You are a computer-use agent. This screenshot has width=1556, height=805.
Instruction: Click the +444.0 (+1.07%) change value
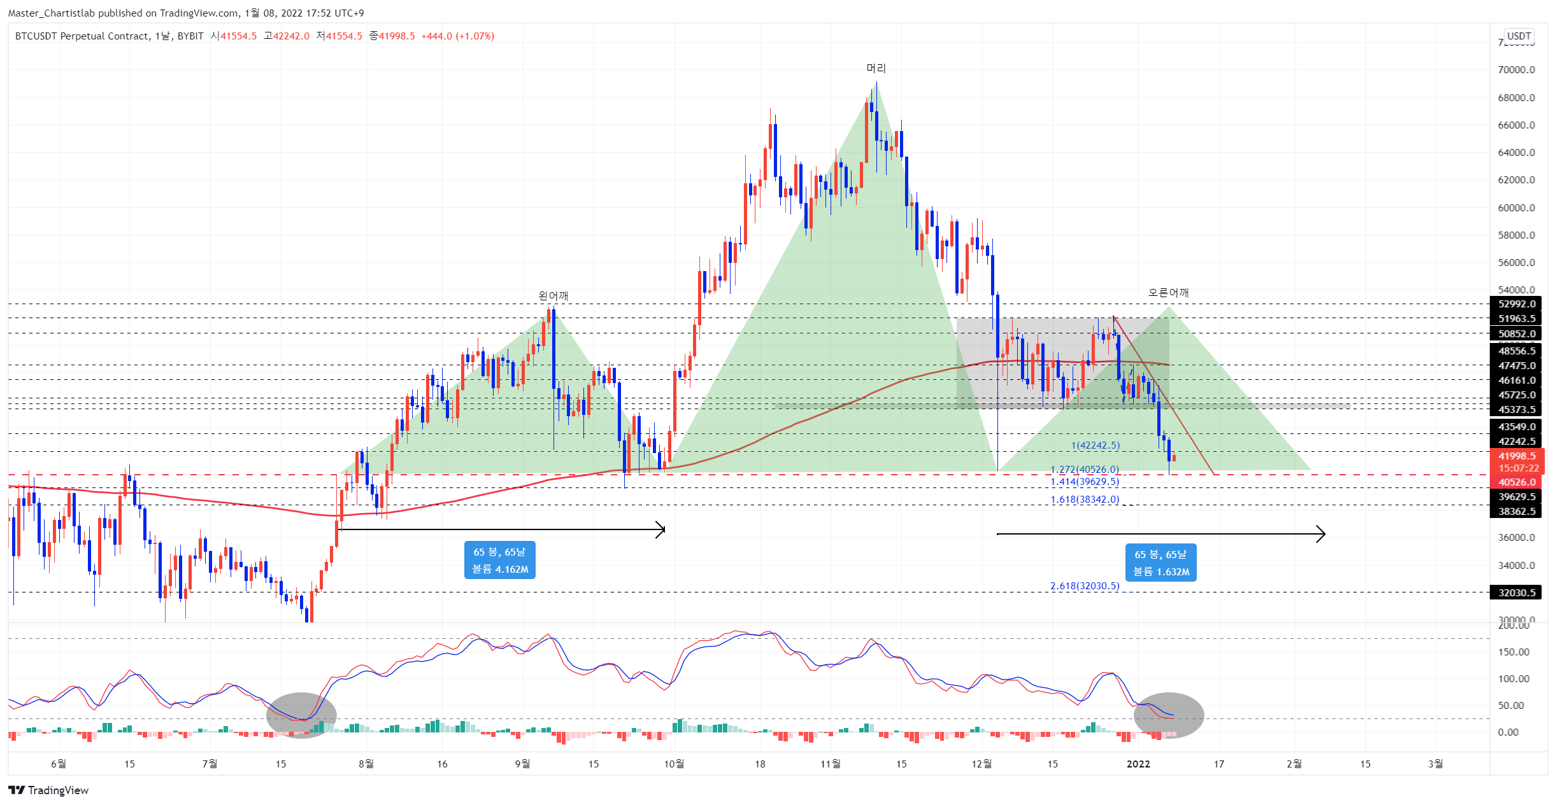pos(457,36)
